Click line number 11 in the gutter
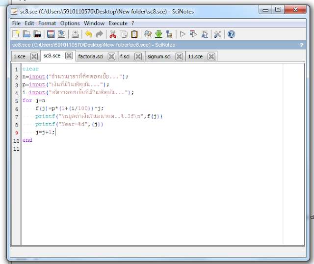Image resolution: width=314 pixels, height=264 pixels. (x=16, y=149)
